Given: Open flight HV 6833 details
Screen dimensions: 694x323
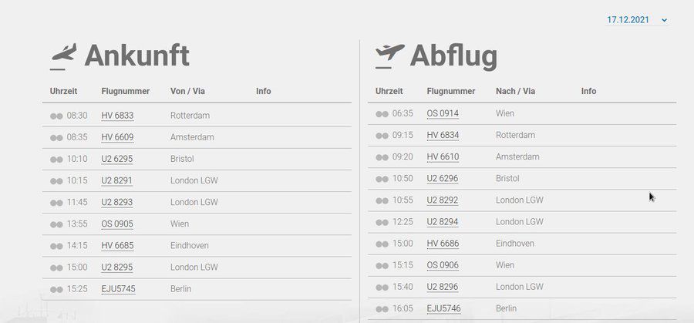Looking at the screenshot, I should click(117, 116).
